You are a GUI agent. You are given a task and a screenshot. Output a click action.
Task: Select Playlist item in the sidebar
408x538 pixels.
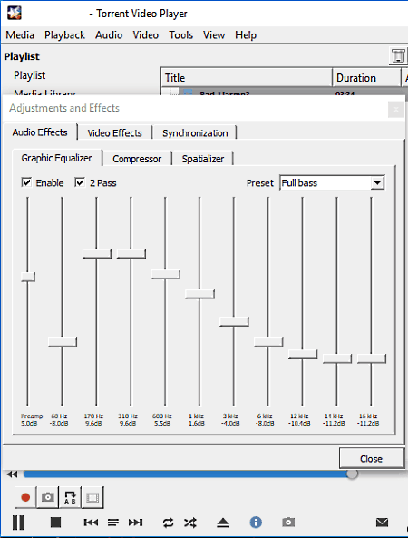tap(30, 75)
